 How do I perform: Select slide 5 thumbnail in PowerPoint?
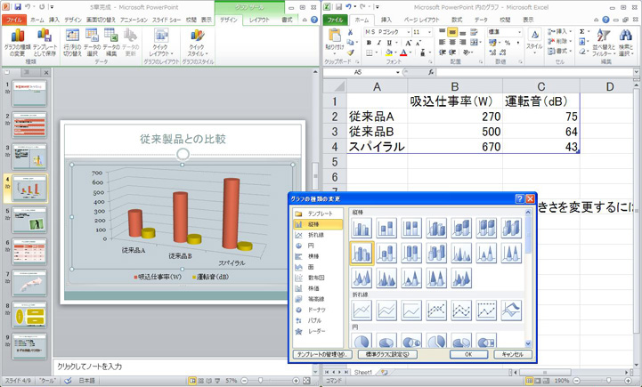29,221
